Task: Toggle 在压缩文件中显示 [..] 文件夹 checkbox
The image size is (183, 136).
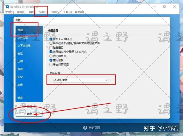Action: [x=51, y=52]
